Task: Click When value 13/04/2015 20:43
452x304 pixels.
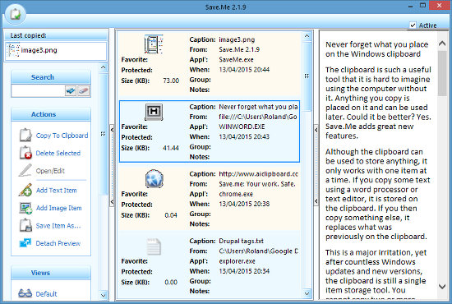Action: click(x=244, y=137)
